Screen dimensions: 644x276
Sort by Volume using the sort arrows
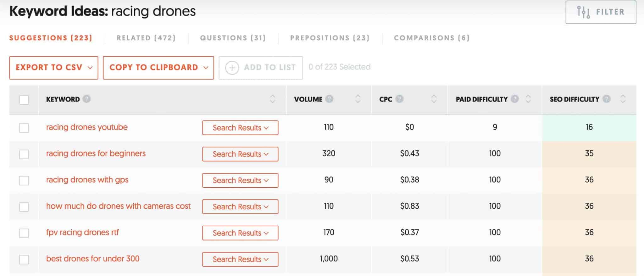pos(358,99)
